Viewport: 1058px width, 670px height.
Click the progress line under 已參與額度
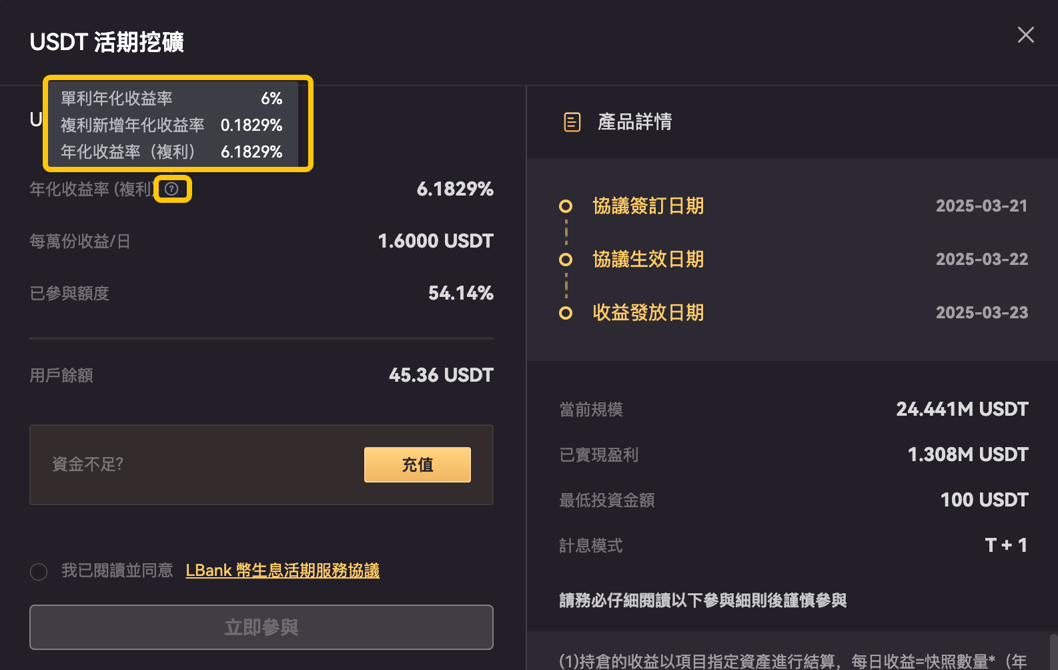click(261, 338)
